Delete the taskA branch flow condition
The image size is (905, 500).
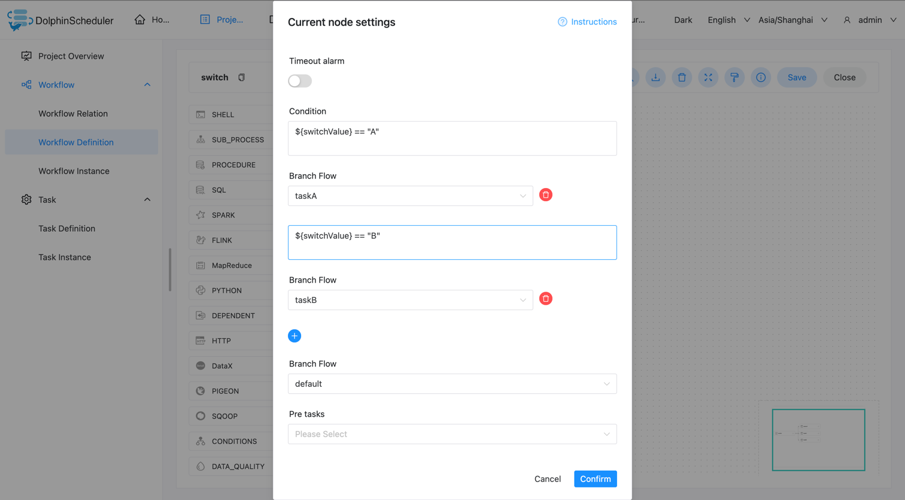[545, 194]
